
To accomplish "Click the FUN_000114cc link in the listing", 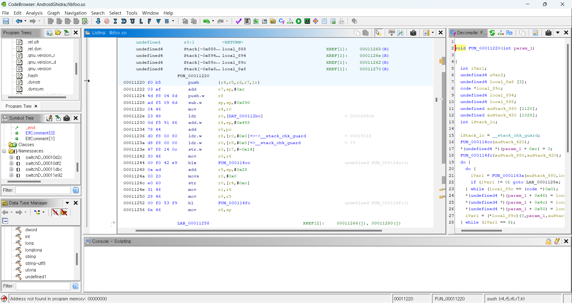I will (234, 163).
